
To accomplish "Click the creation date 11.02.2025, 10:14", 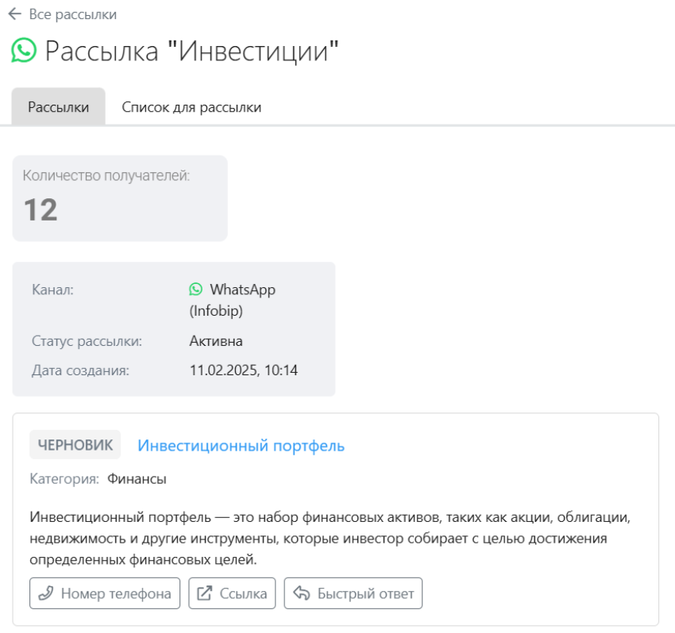I will point(244,370).
